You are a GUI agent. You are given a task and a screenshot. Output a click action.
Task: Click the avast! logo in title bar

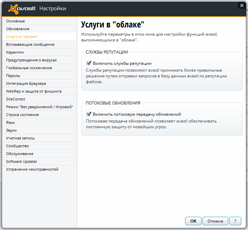[x=22, y=9]
